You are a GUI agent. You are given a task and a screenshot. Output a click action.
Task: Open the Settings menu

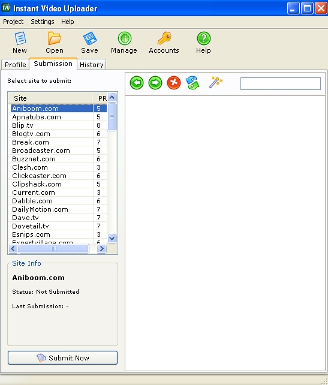[x=43, y=22]
